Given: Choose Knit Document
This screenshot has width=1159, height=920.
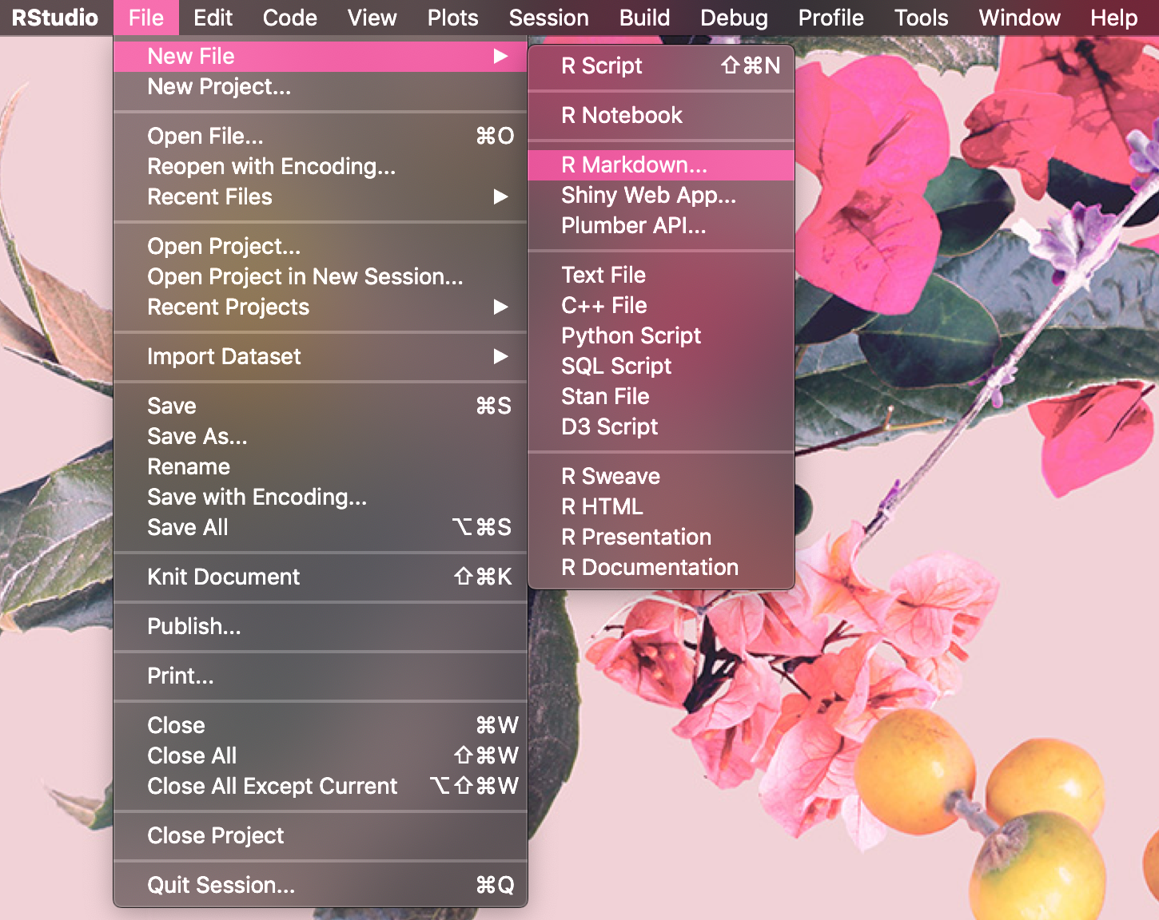Looking at the screenshot, I should [321, 577].
